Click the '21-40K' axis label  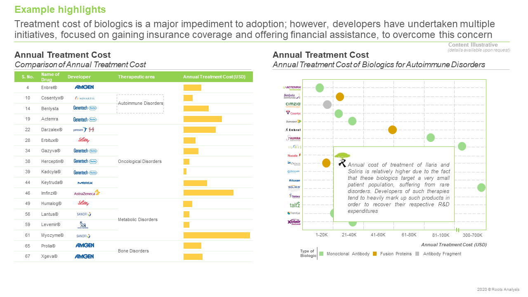pos(349,235)
